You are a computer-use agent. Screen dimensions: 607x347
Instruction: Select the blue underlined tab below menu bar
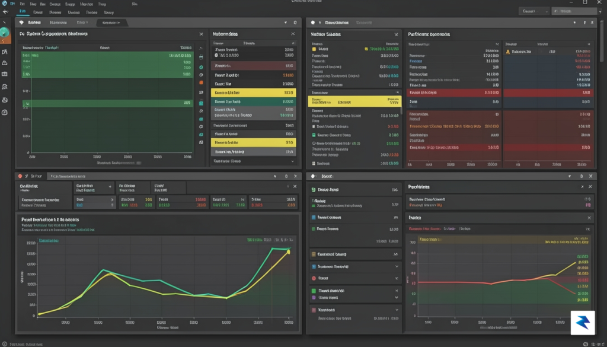pos(22,12)
